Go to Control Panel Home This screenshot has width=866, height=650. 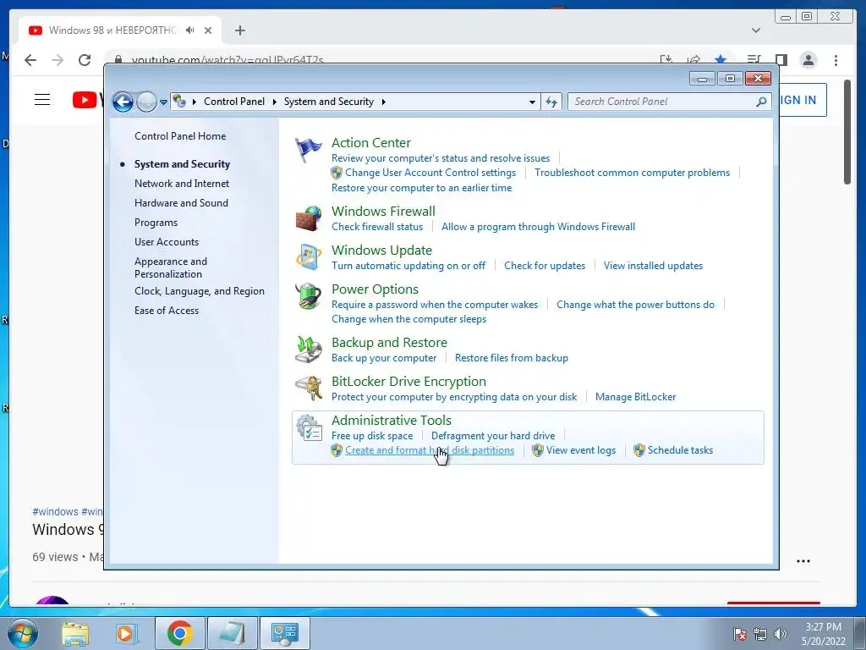(180, 136)
